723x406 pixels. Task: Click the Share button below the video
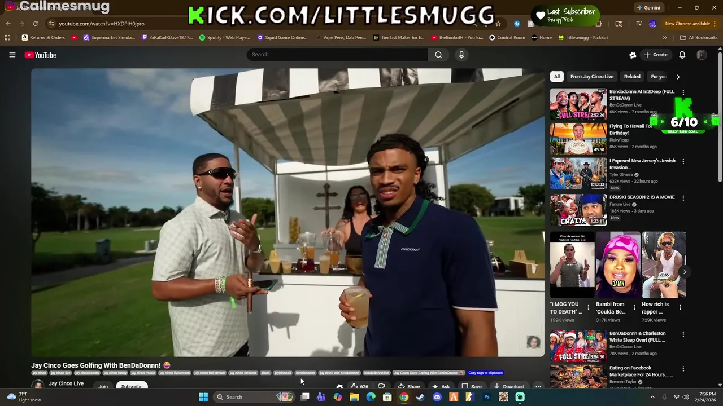click(x=408, y=386)
